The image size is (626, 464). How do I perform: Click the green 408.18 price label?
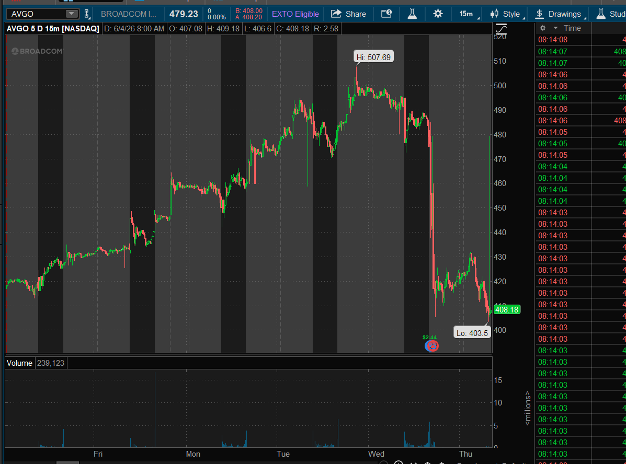(507, 310)
